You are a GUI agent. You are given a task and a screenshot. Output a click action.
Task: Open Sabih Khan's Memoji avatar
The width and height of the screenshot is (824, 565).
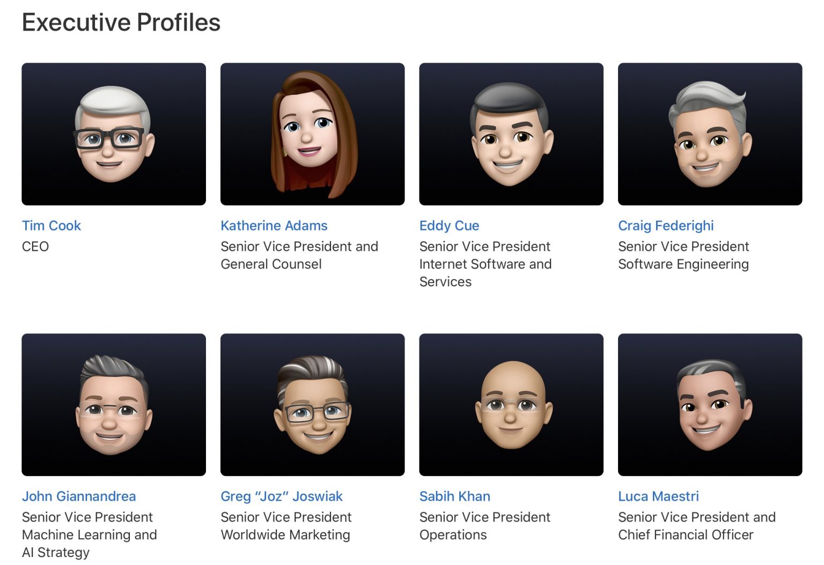pos(511,405)
